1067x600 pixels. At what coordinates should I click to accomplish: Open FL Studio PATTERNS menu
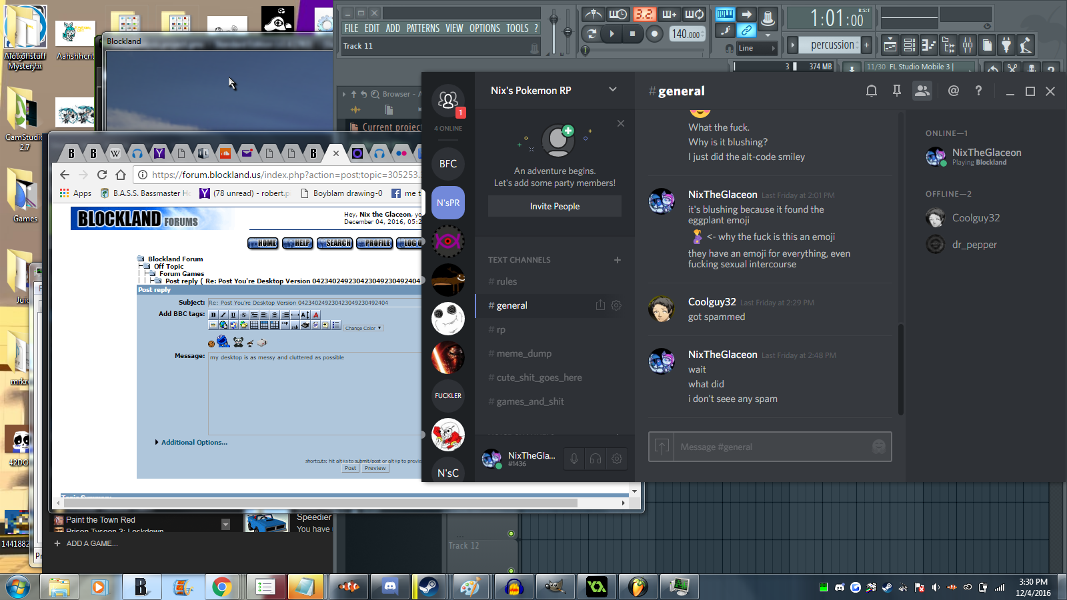(423, 28)
